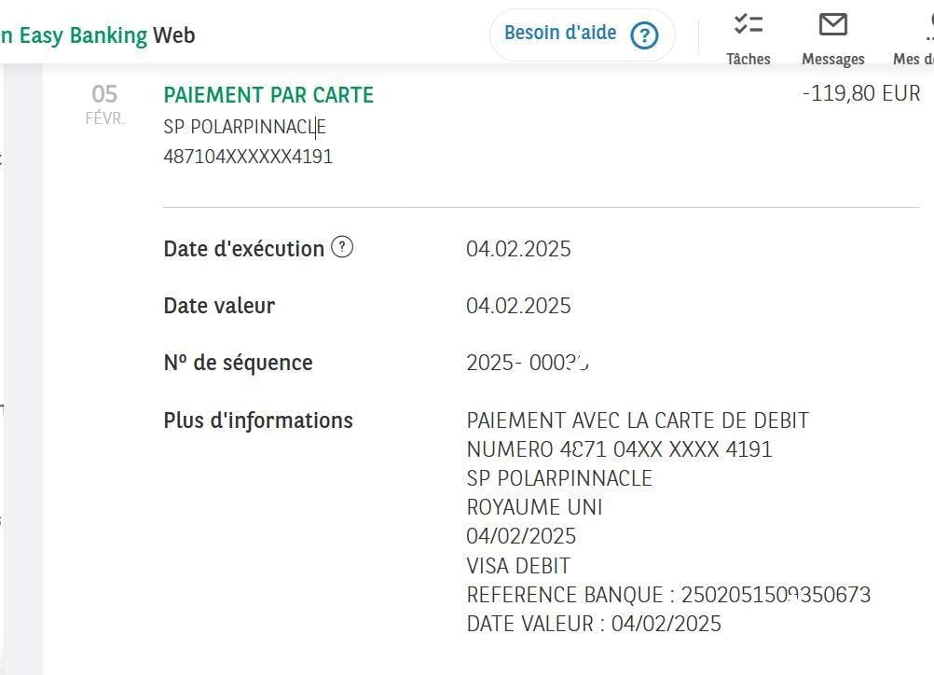This screenshot has width=934, height=675.
Task: Open the Tâches checklist icon
Action: tap(748, 24)
